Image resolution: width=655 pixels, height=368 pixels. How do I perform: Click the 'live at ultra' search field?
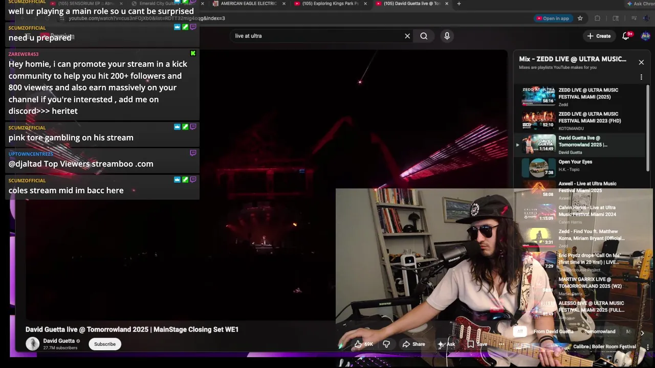[x=317, y=36]
